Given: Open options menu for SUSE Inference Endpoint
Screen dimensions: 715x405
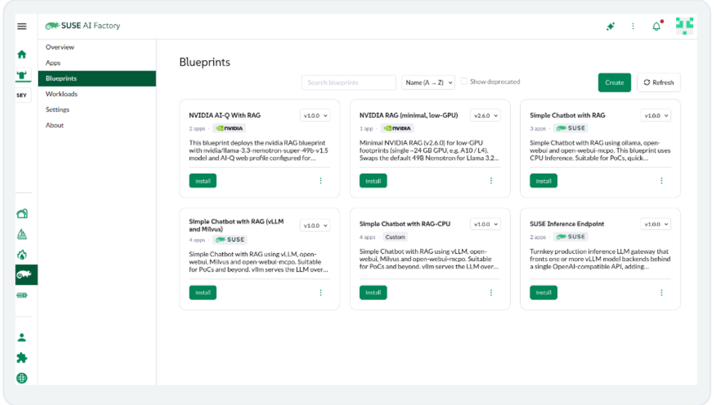Looking at the screenshot, I should (x=661, y=292).
